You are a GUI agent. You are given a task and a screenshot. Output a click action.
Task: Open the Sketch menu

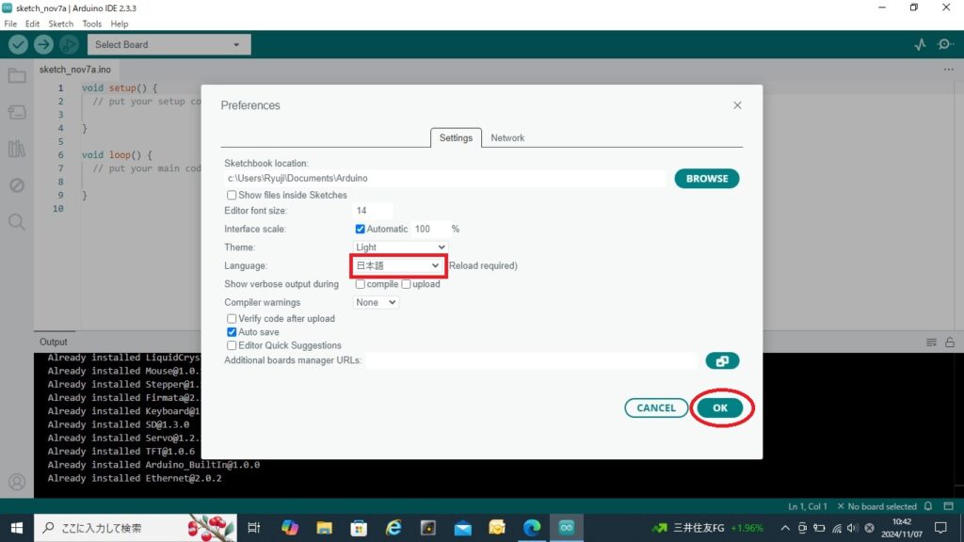click(x=60, y=24)
